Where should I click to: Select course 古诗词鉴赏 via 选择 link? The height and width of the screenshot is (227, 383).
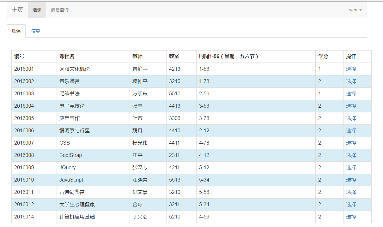coord(351,192)
